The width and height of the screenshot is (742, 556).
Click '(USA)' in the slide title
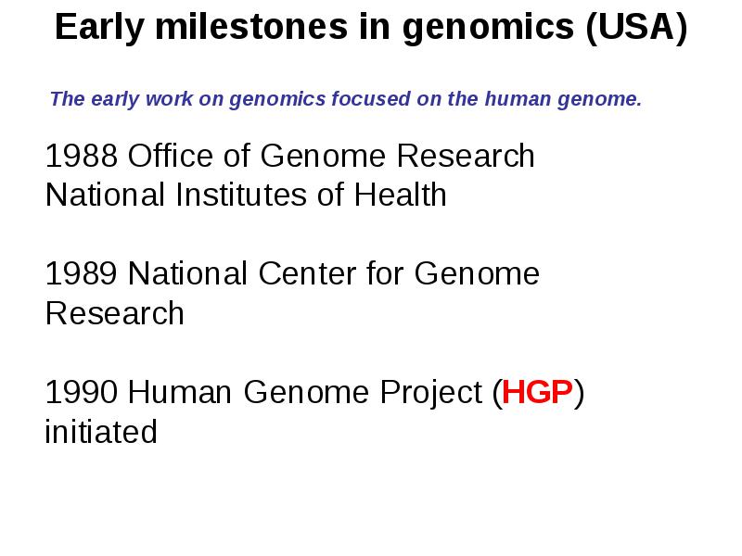pyautogui.click(x=636, y=28)
